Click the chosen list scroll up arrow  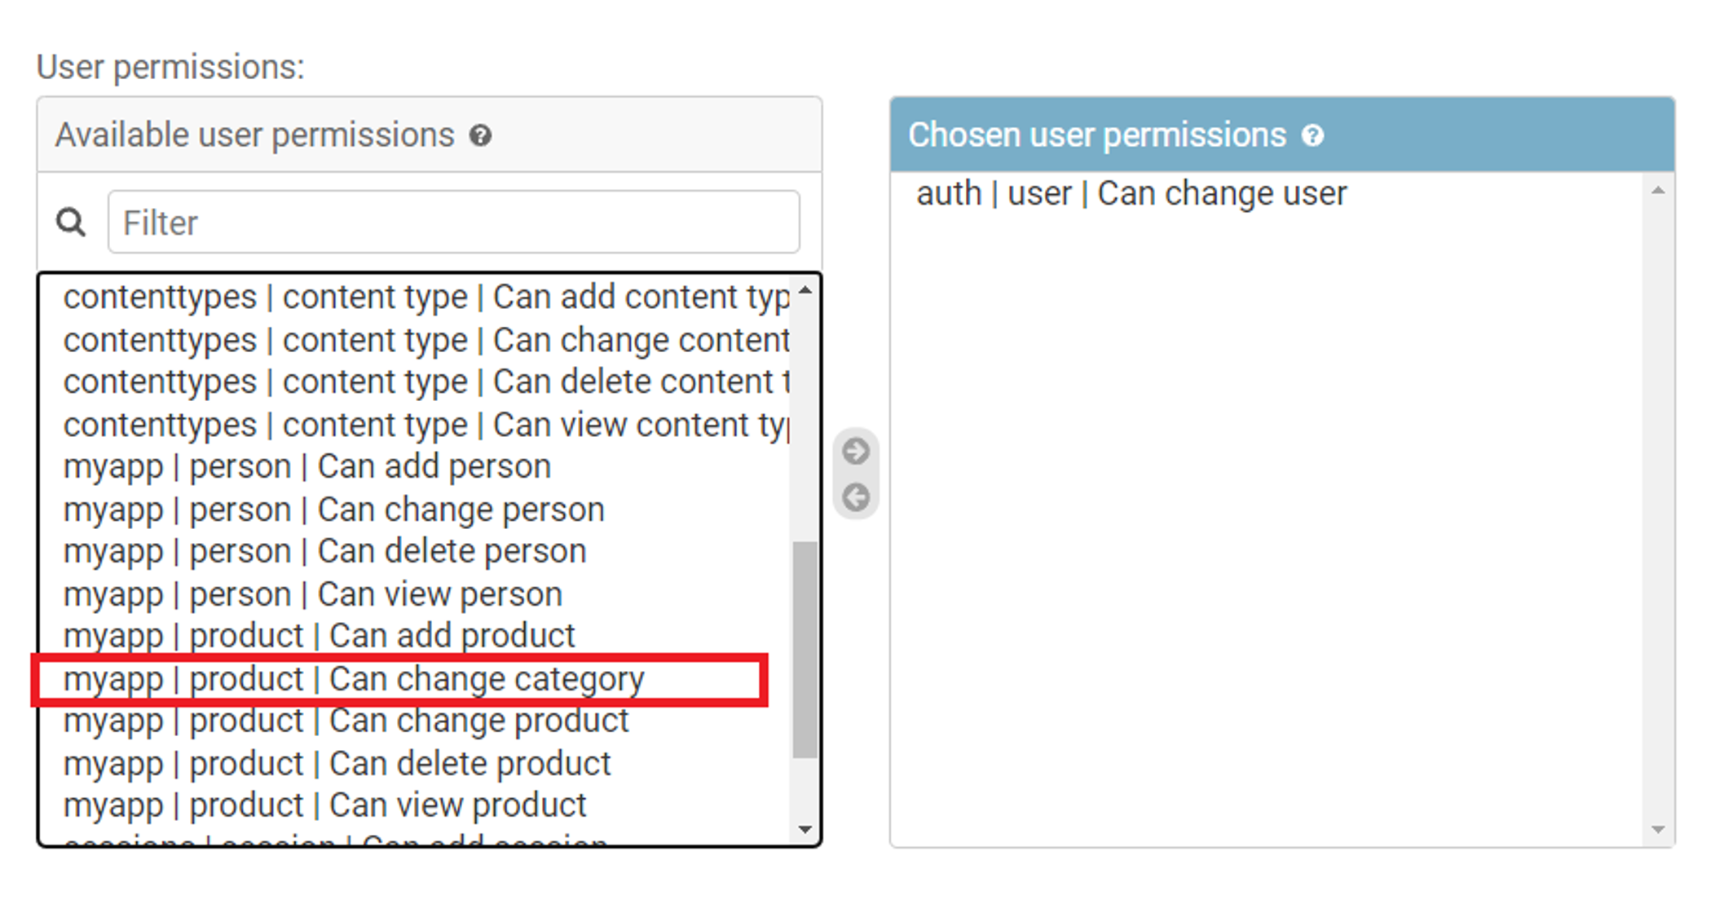(1657, 191)
